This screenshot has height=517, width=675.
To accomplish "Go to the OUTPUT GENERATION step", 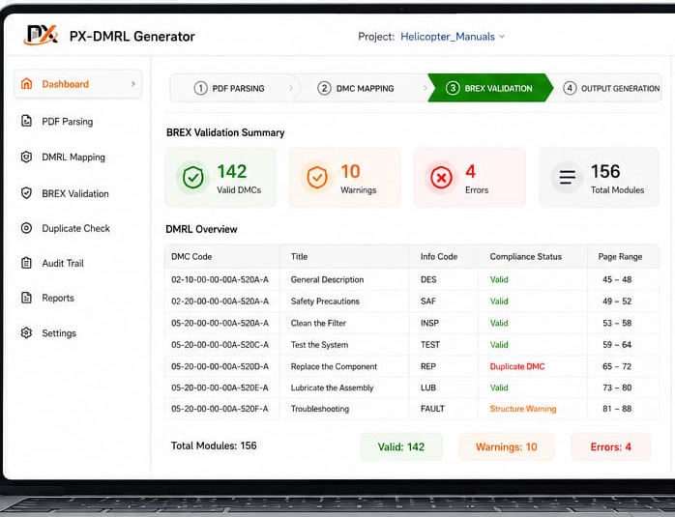I will pyautogui.click(x=607, y=88).
